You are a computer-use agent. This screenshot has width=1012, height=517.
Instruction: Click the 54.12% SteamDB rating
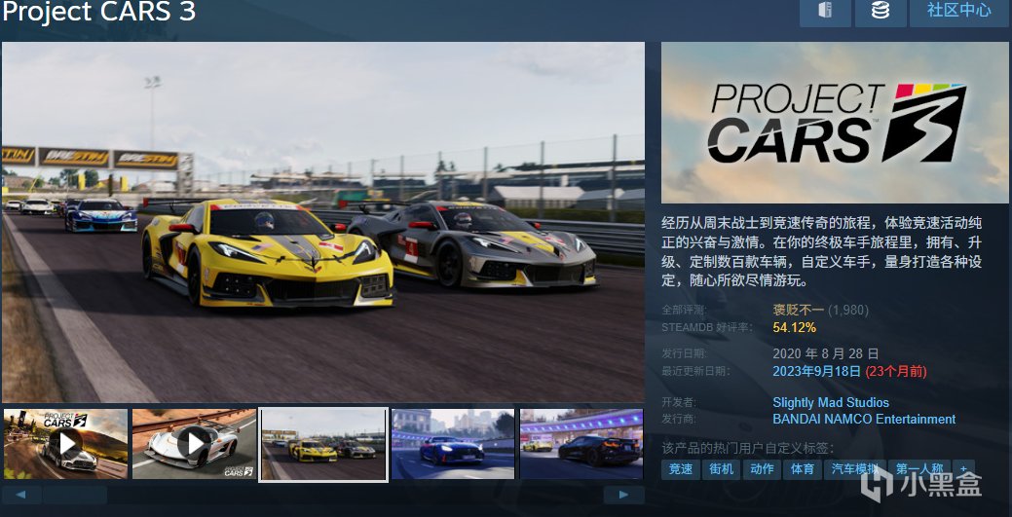795,327
